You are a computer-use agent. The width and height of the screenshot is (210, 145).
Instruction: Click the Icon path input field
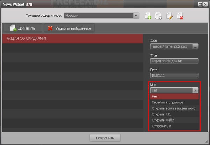pyautogui.click(x=171, y=46)
